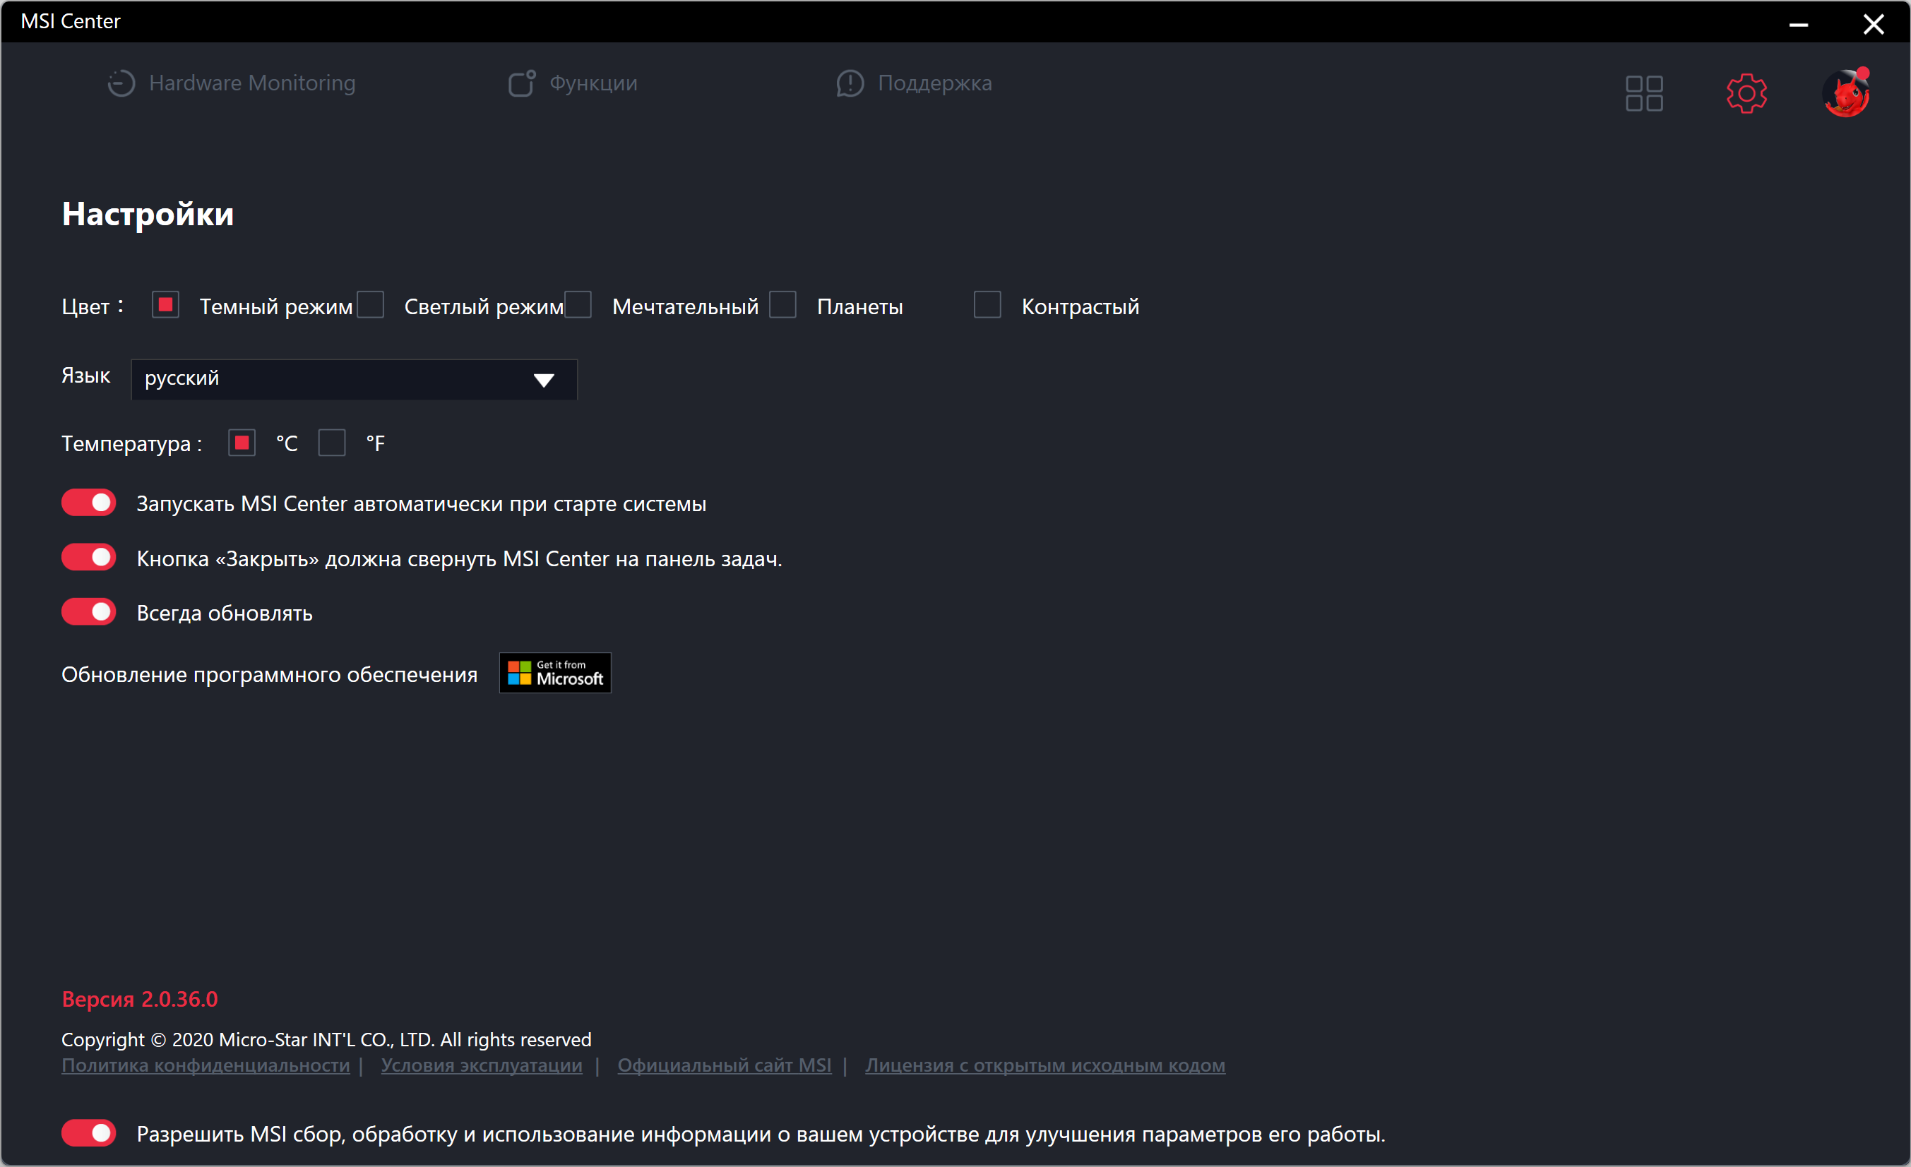Open the four-squares grid view icon
1911x1167 pixels.
click(x=1644, y=94)
